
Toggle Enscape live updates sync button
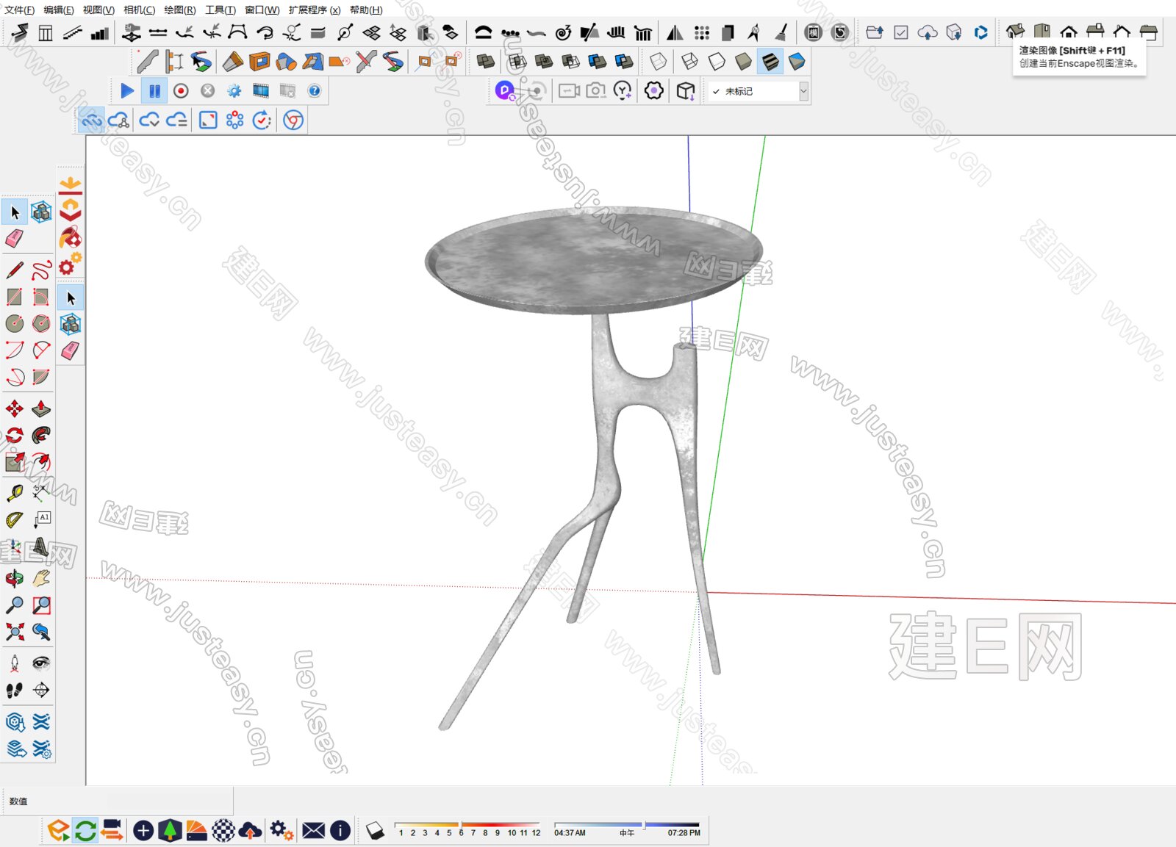(85, 831)
